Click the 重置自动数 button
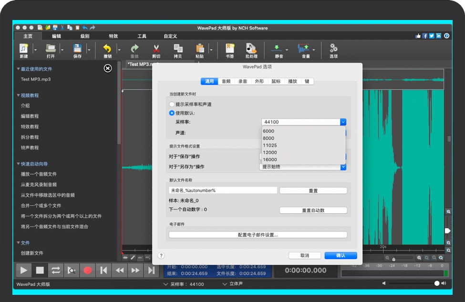The image size is (465, 302). pyautogui.click(x=313, y=210)
